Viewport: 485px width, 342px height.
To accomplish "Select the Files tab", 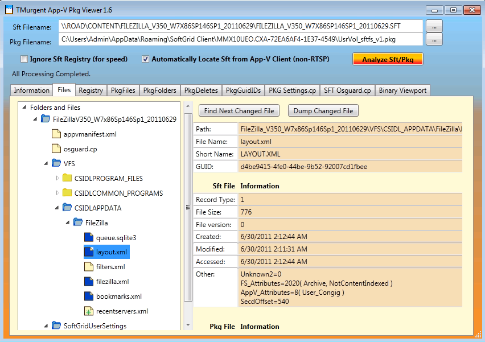I will click(x=64, y=90).
